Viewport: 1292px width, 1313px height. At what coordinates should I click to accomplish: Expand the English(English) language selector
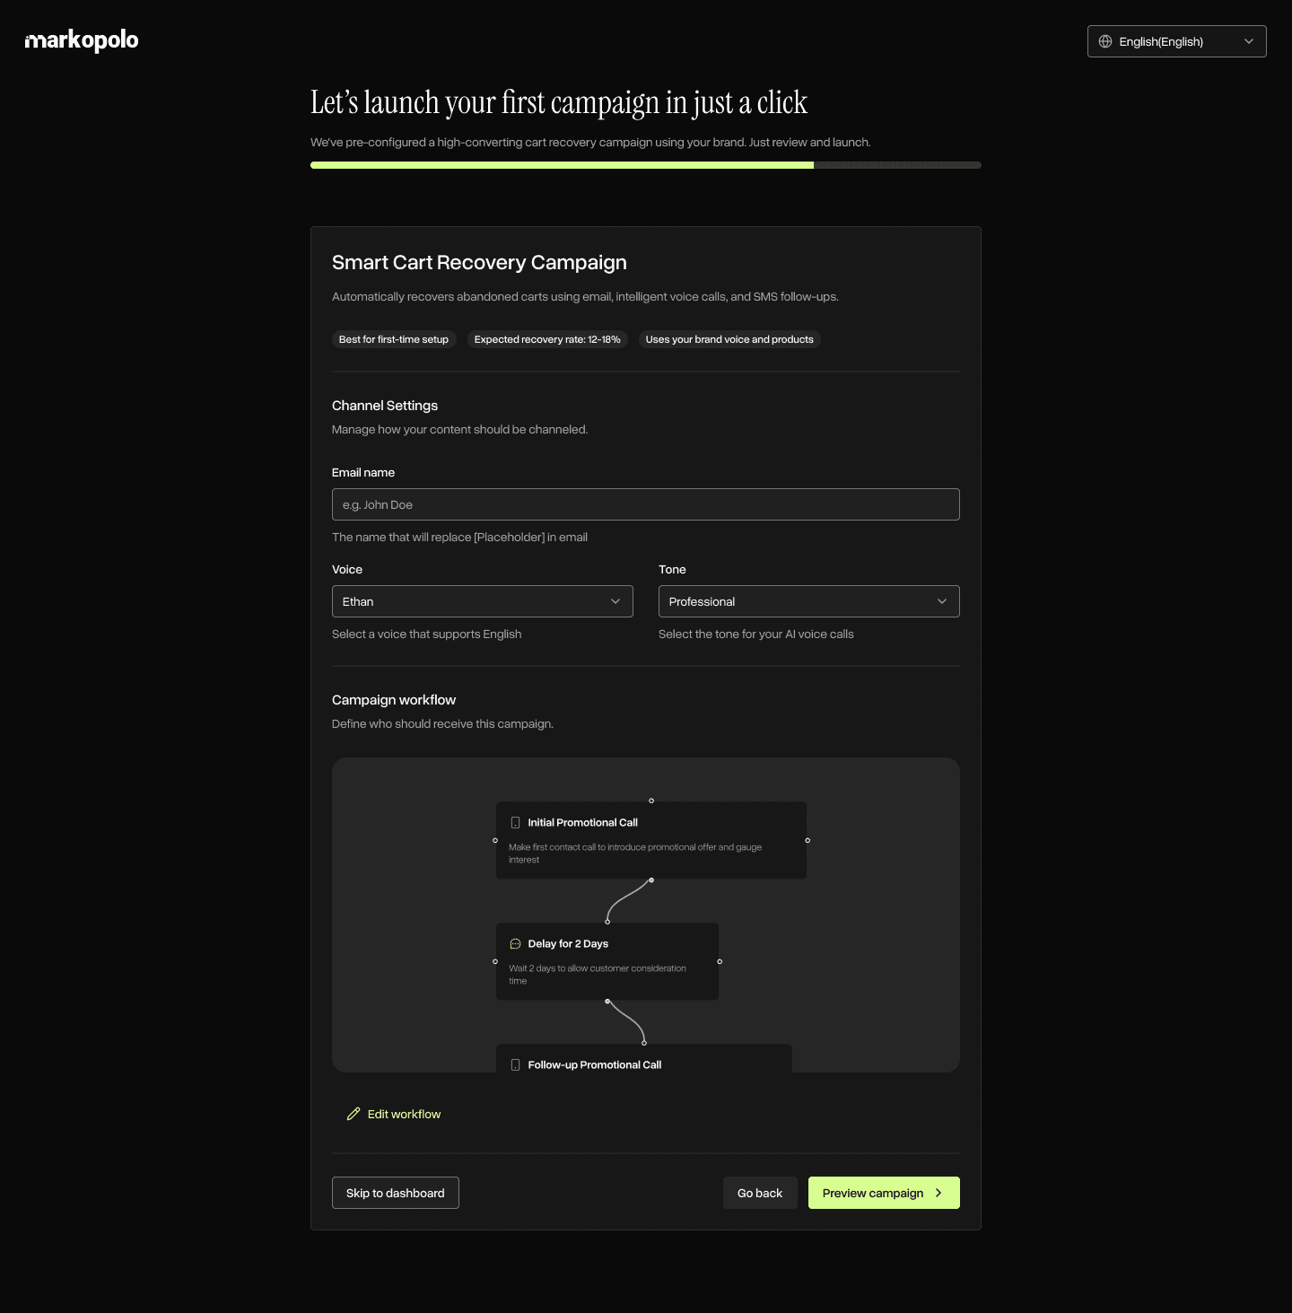tap(1176, 41)
